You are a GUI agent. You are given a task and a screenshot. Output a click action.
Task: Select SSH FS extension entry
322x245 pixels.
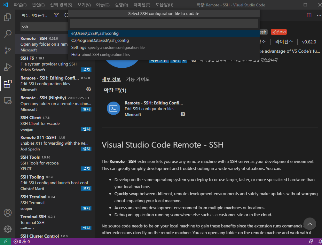point(55,64)
